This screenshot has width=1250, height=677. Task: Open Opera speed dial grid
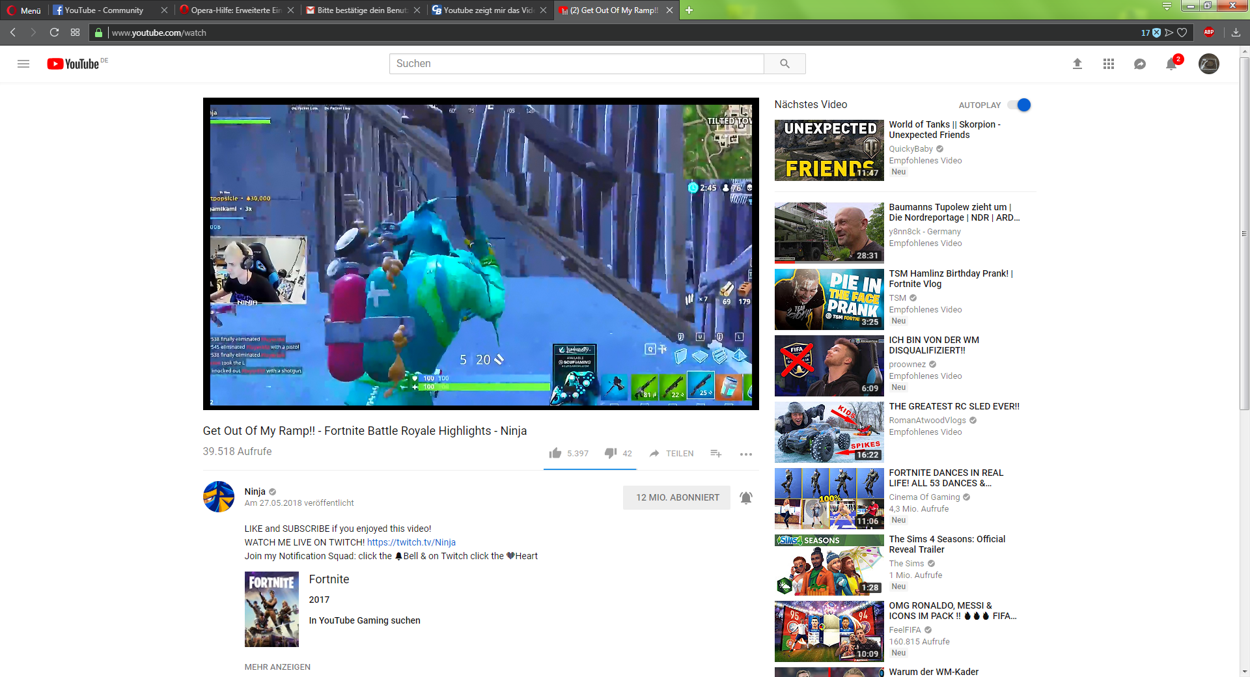point(75,32)
